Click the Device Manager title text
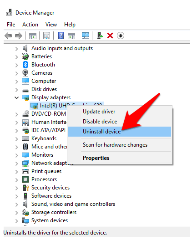Image resolution: width=192 pixels, height=240 pixels. (35, 13)
